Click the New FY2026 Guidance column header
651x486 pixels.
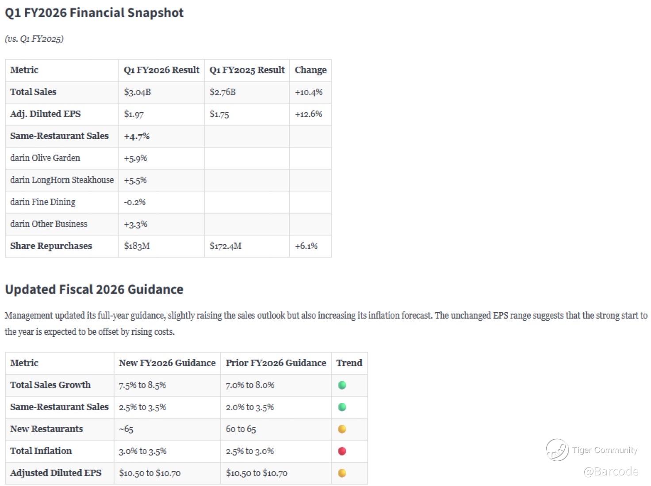167,363
